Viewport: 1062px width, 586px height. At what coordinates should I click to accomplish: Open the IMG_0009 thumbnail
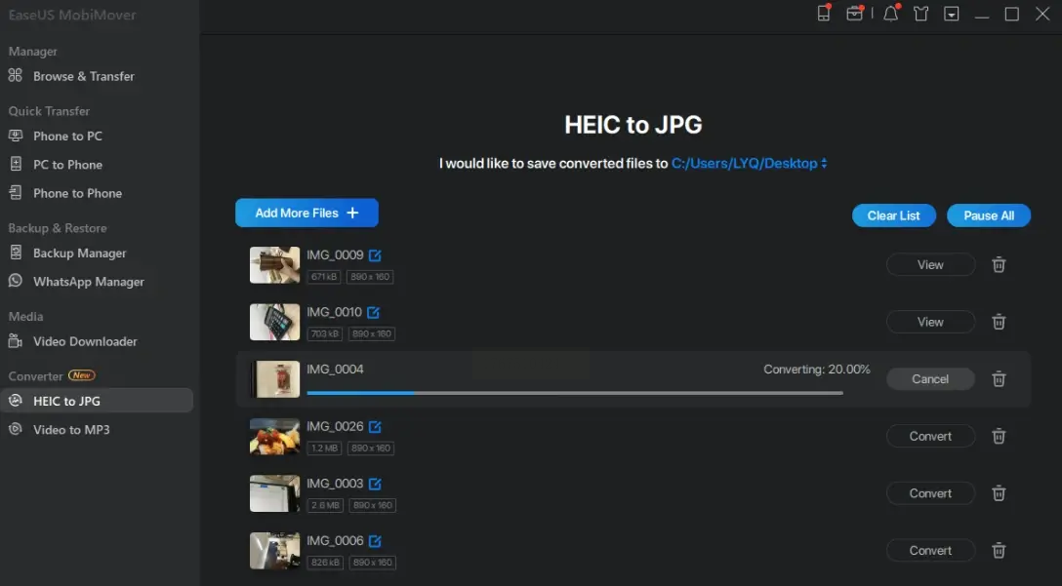tap(275, 264)
